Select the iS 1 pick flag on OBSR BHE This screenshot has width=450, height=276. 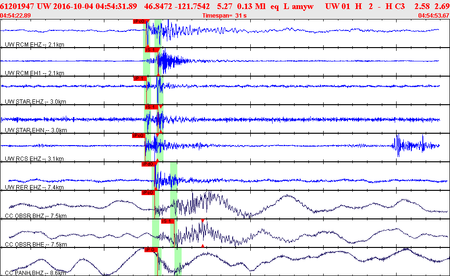pyautogui.click(x=168, y=221)
